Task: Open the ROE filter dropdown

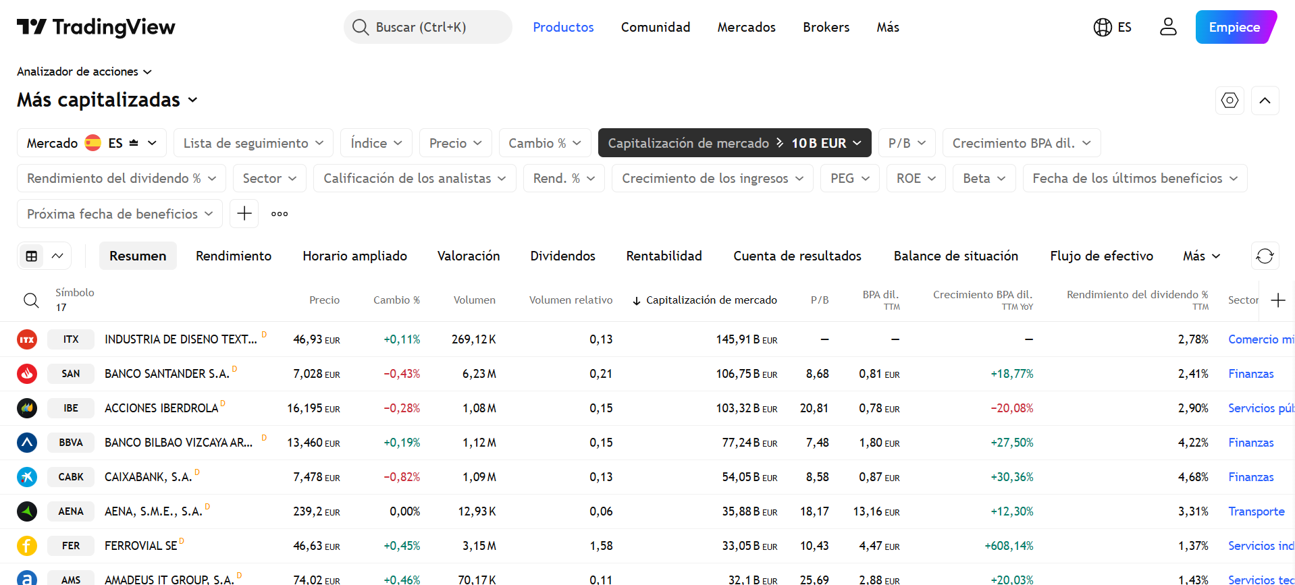Action: pos(916,178)
